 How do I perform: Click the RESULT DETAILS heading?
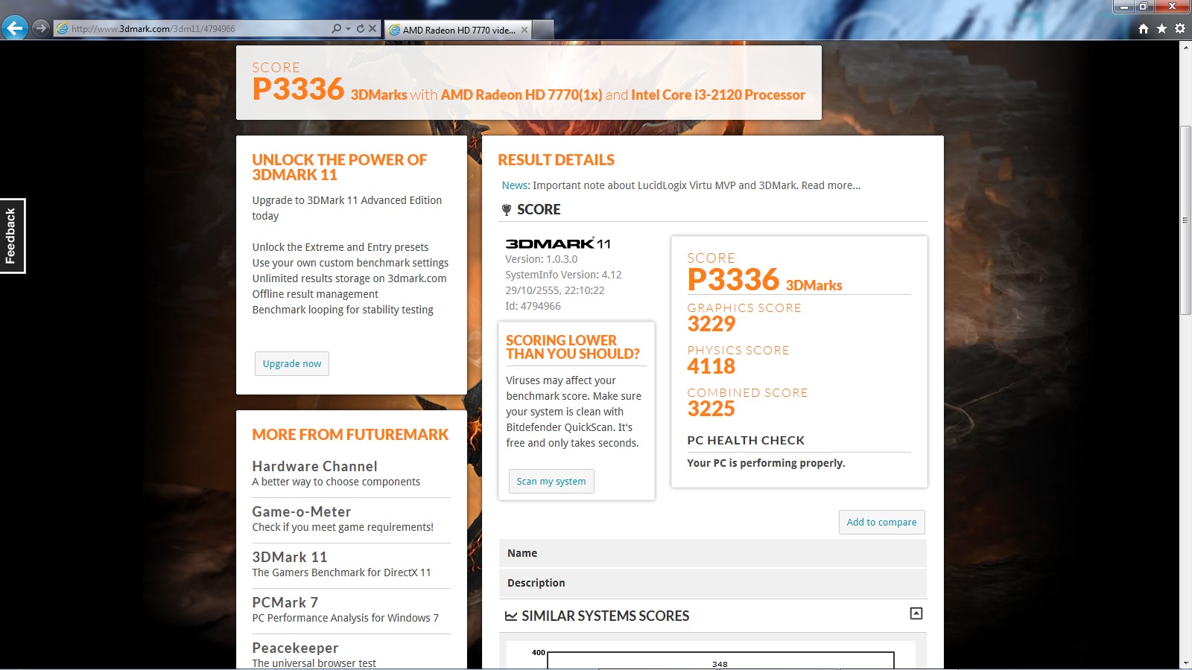coord(557,160)
